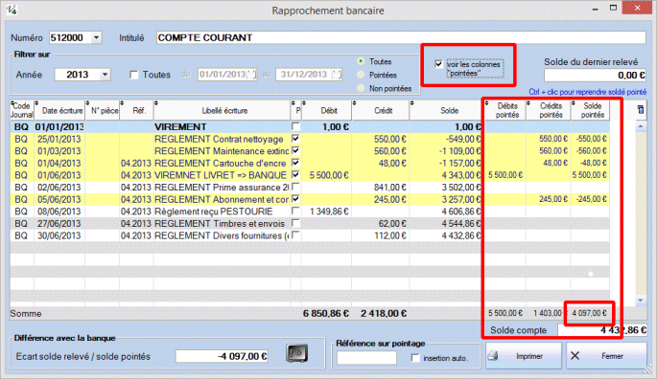The image size is (657, 379).
Task: Click the 2 418,00 € credit sum
Action: [x=384, y=313]
